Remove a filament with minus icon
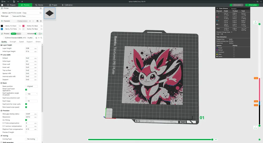 coord(33,21)
